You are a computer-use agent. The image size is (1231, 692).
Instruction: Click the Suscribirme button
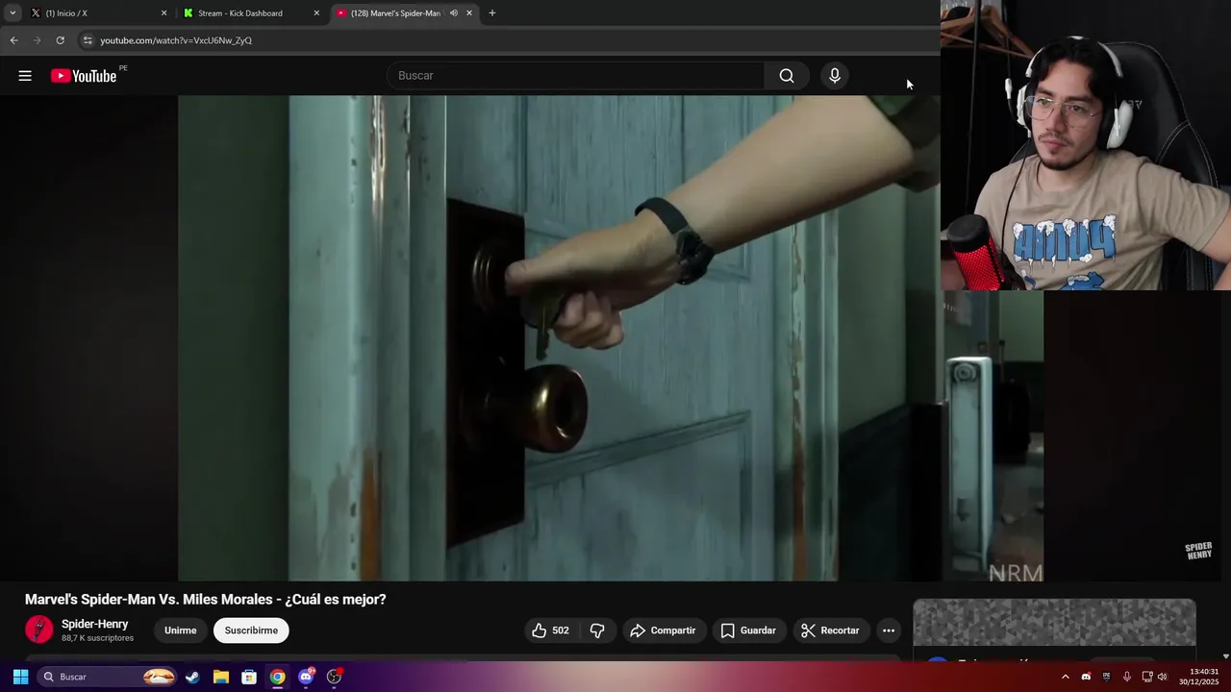click(x=251, y=630)
